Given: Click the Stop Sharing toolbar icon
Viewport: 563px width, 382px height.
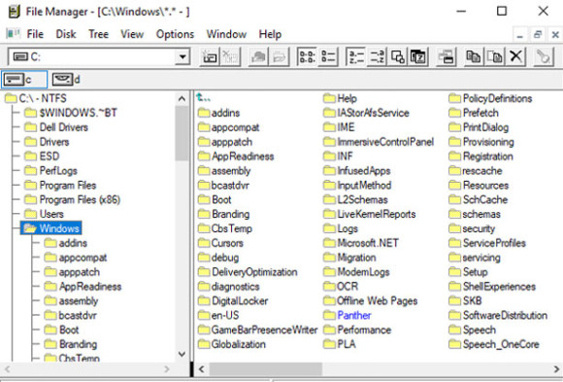Looking at the screenshot, I should click(279, 56).
